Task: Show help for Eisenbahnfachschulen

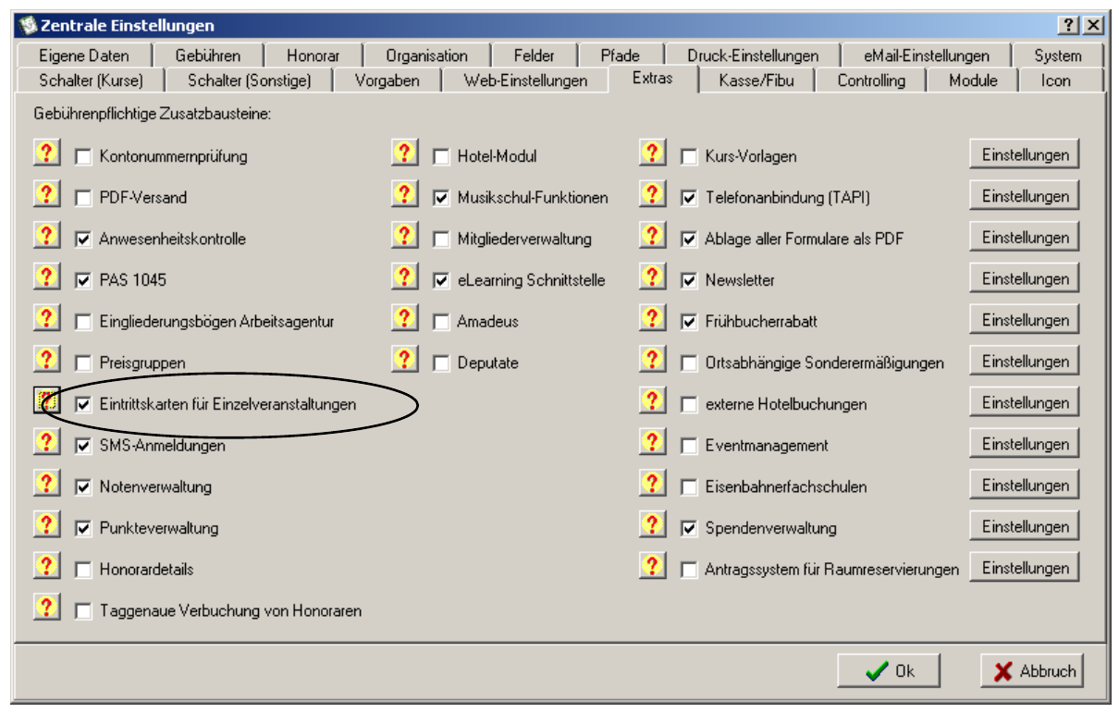Action: click(652, 484)
